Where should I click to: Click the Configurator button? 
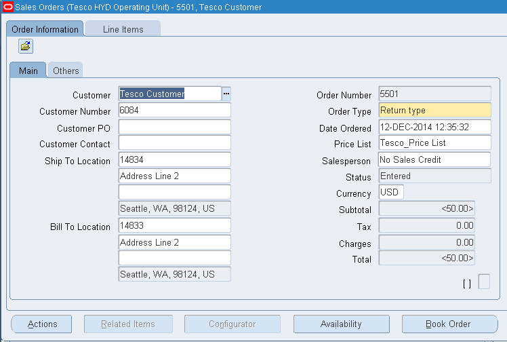click(232, 324)
